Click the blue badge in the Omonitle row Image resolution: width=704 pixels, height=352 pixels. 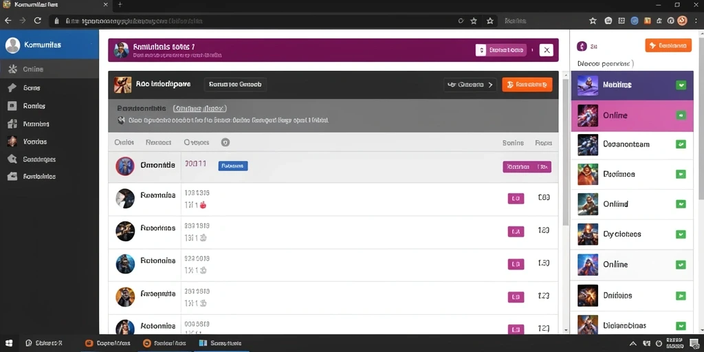tap(233, 166)
